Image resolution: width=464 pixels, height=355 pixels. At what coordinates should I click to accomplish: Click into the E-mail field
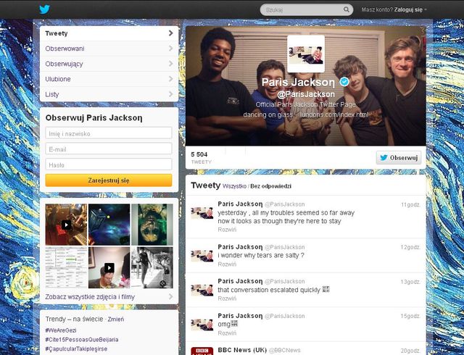point(109,149)
